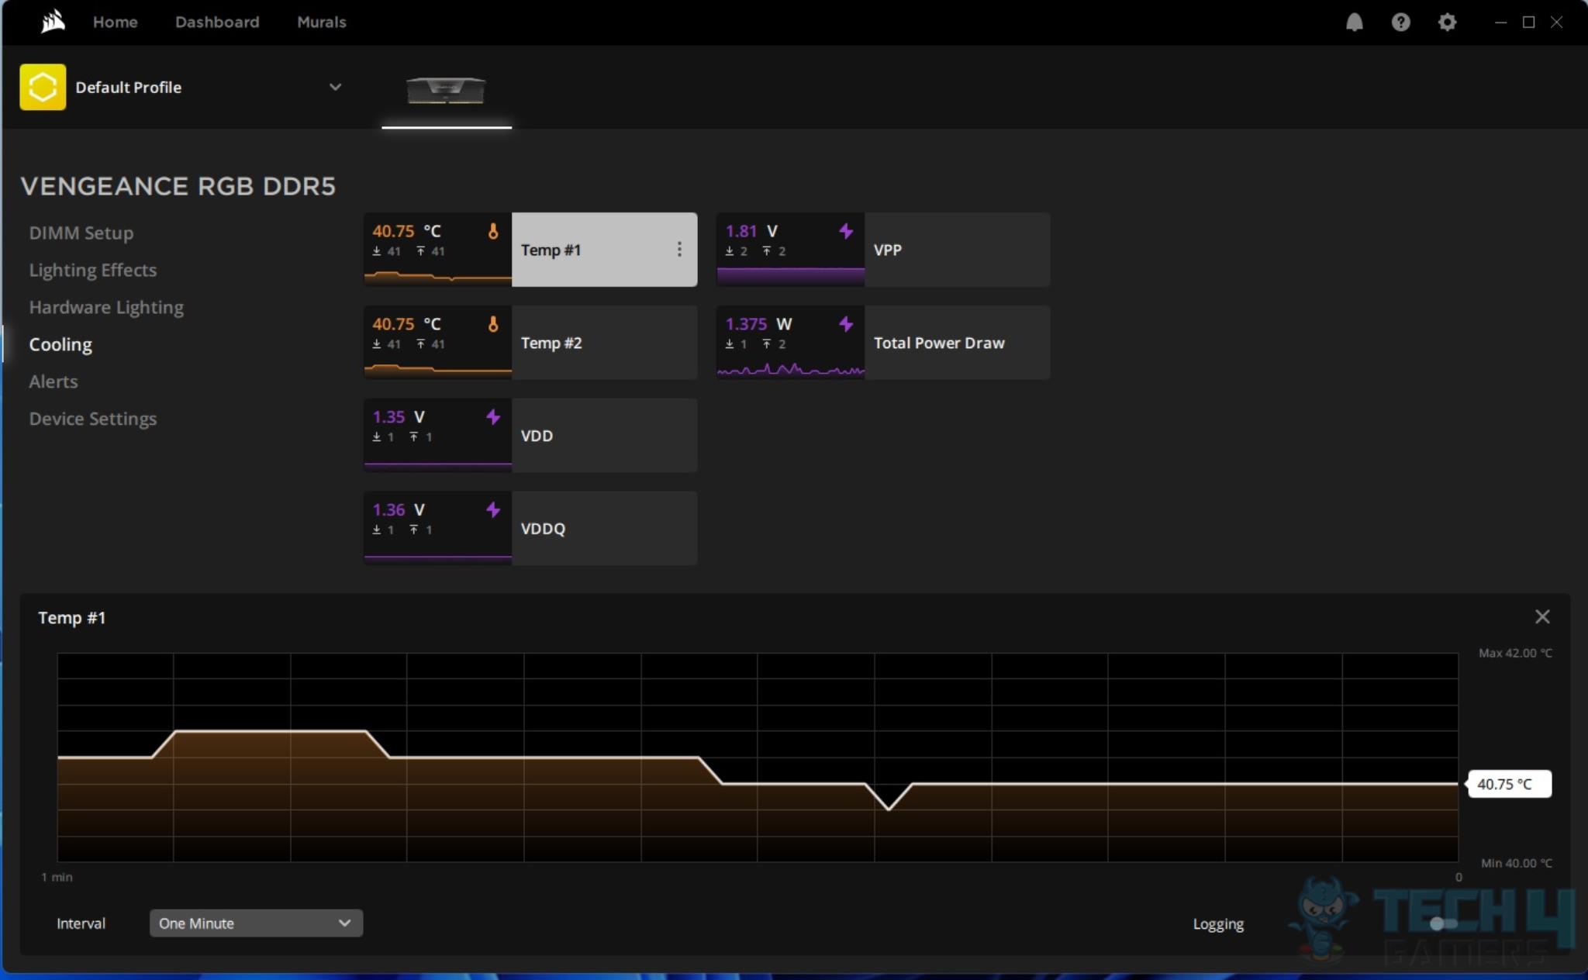The image size is (1588, 980).
Task: Expand the Default Profile chevron
Action: click(x=335, y=87)
